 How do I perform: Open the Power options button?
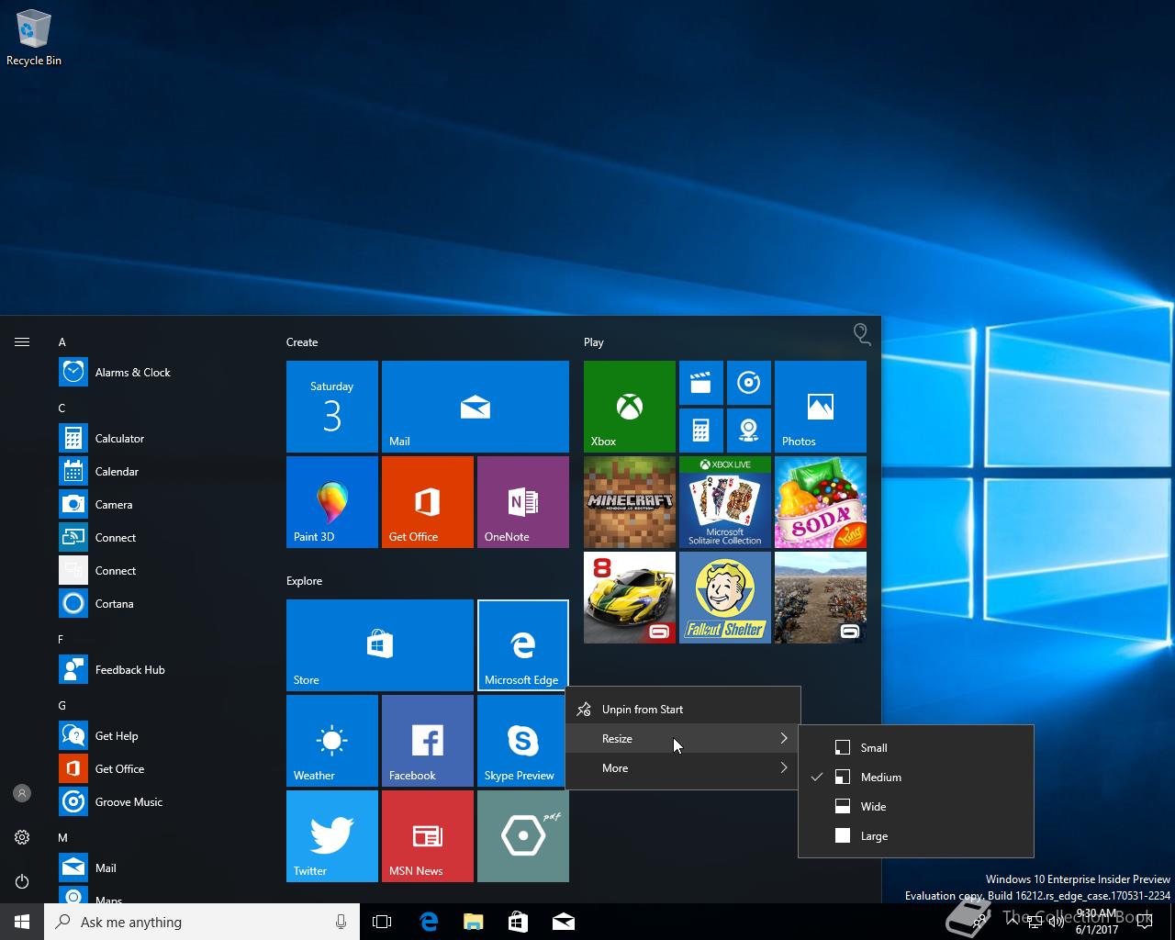(22, 881)
